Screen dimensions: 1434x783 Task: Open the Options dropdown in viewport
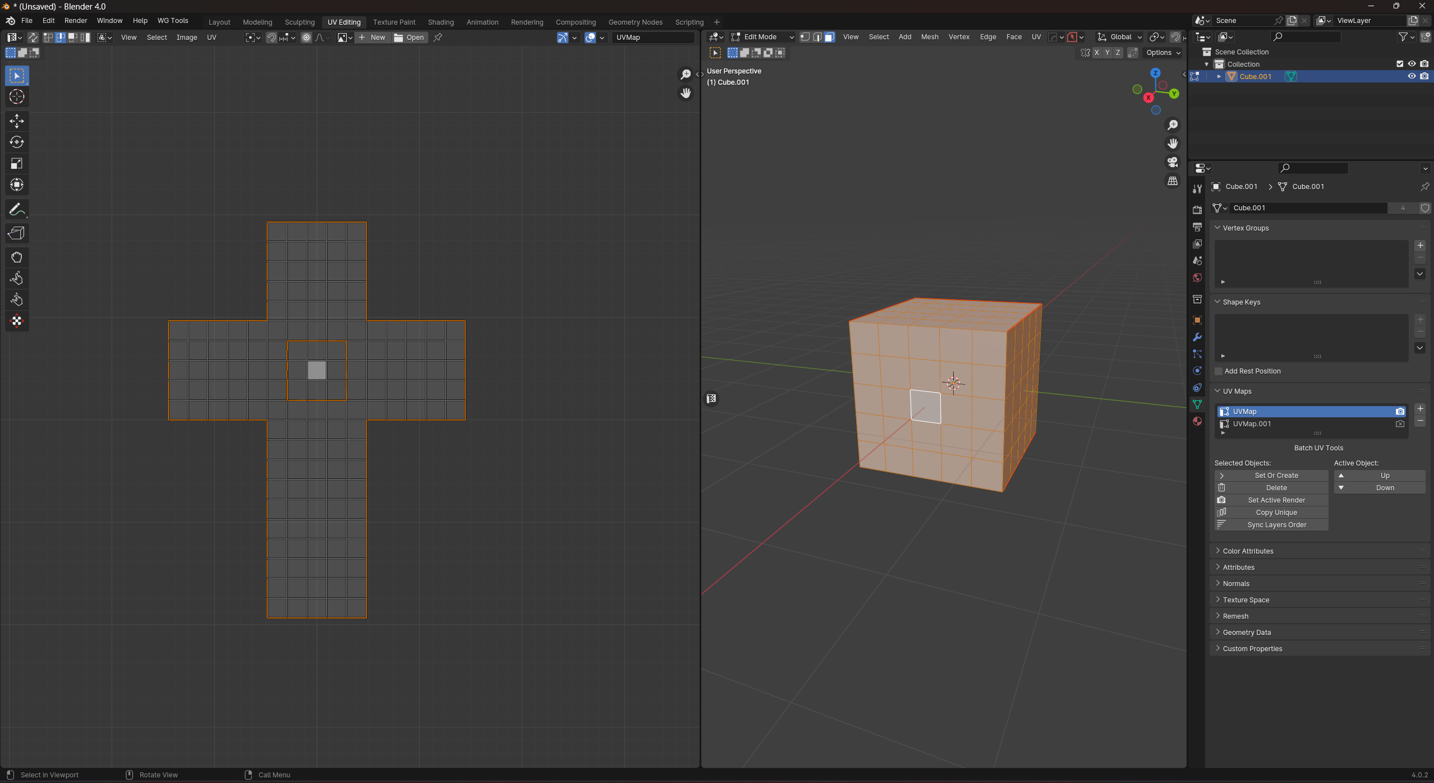pos(1163,53)
